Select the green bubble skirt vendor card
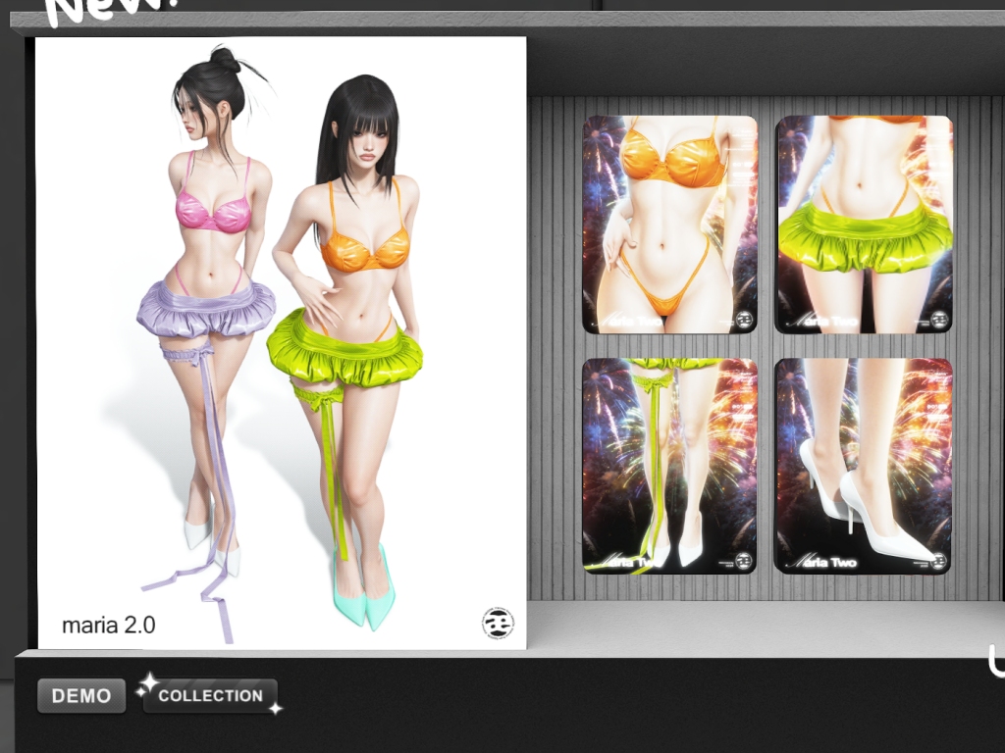This screenshot has width=1005, height=753. pos(864,225)
